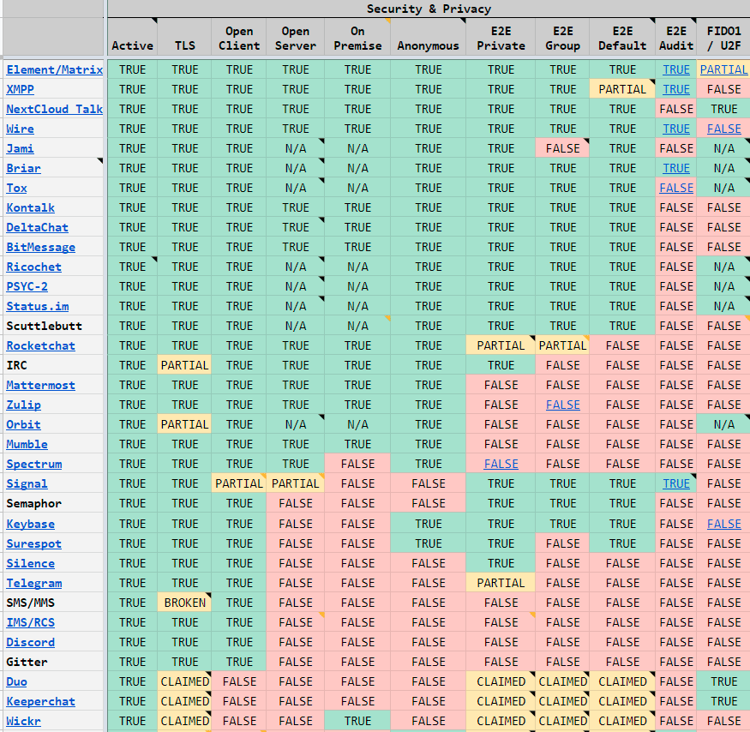750x732 pixels.
Task: Click linked PARTIAL in Element/Matrix FIDO1 cell
Action: tap(723, 69)
